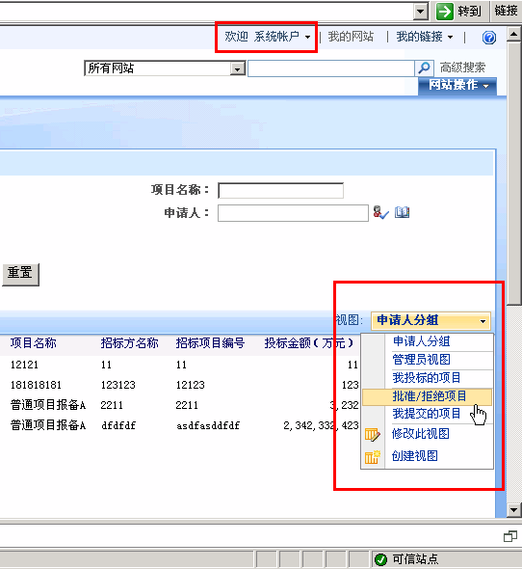The height and width of the screenshot is (569, 522).
Task: Sort by 投标金额(万元) column header
Action: click(309, 343)
